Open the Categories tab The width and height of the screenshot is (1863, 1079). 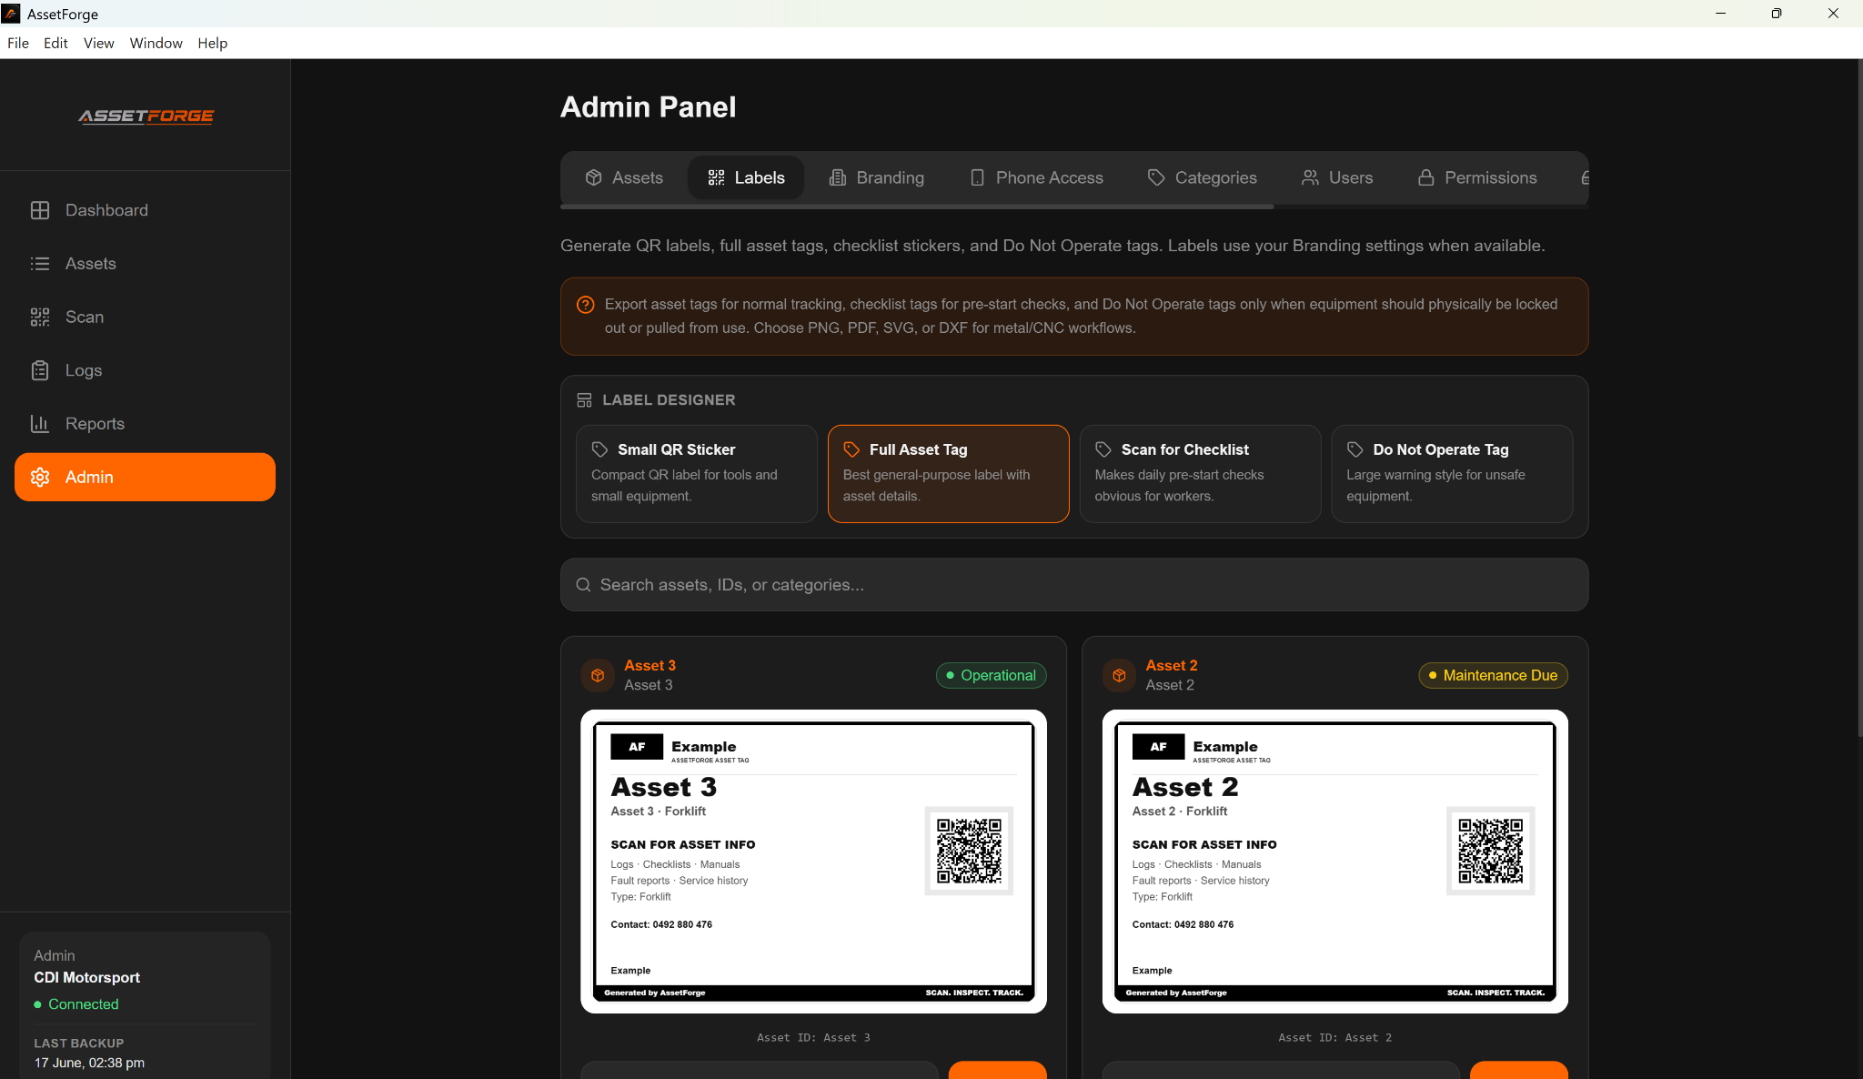coord(1203,177)
